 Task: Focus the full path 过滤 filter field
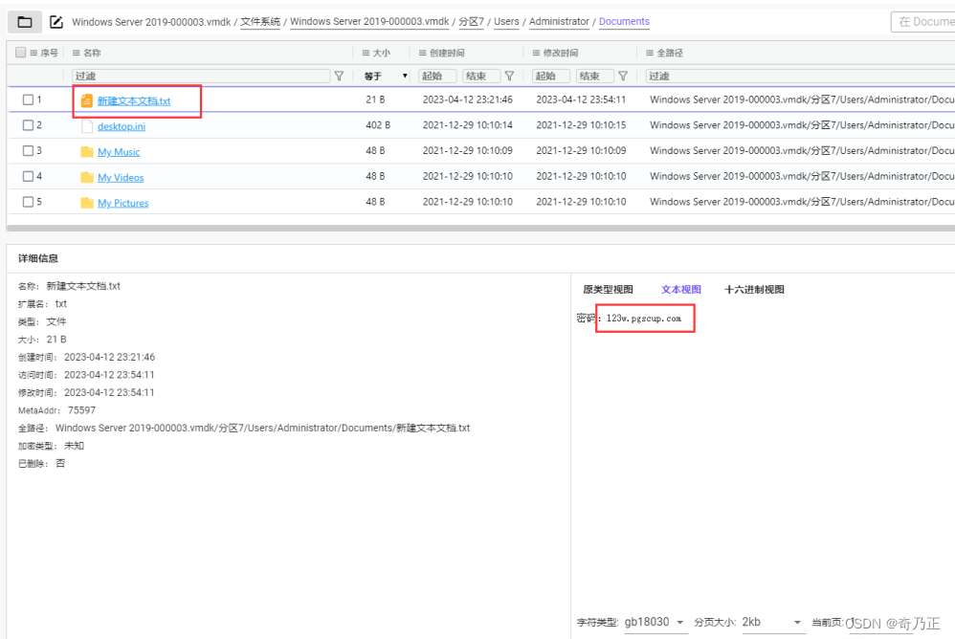click(800, 77)
